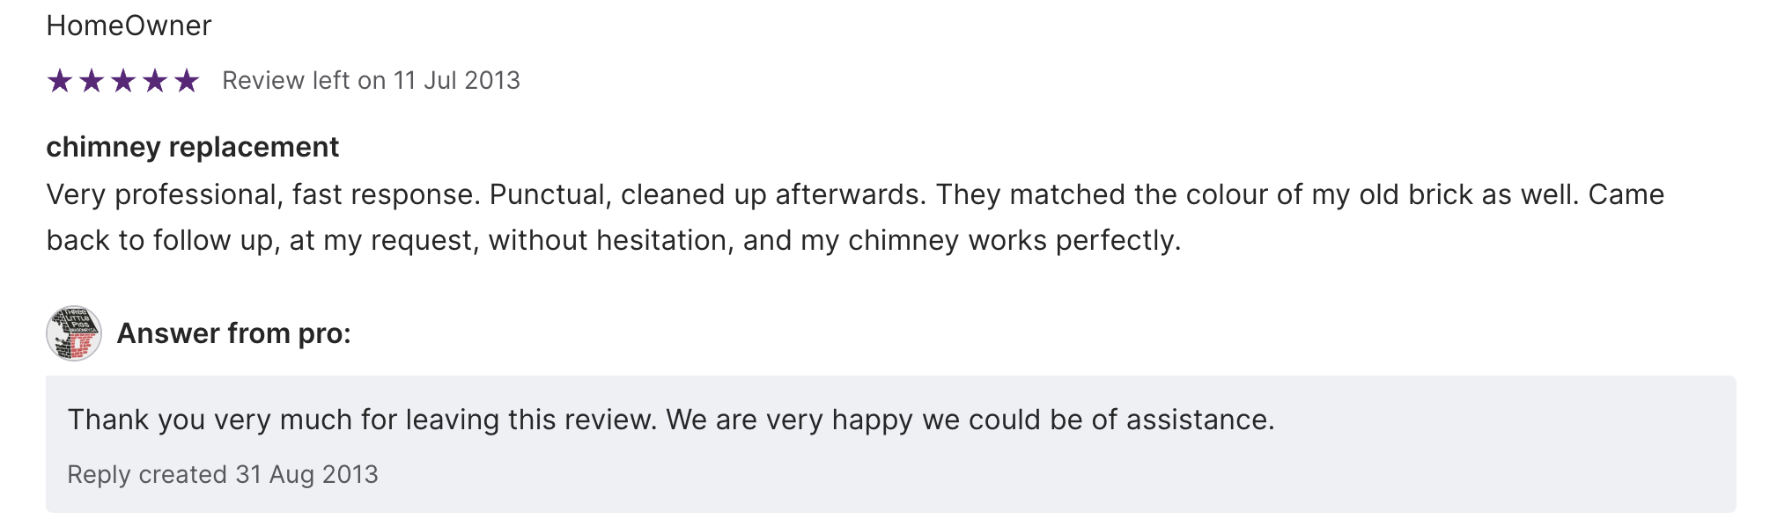
Task: Click the first star in the rating
Action: tap(60, 82)
